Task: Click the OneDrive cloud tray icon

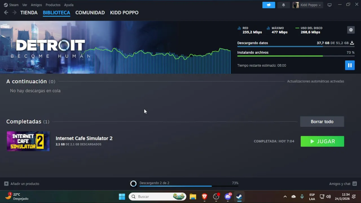Action: click(x=294, y=197)
